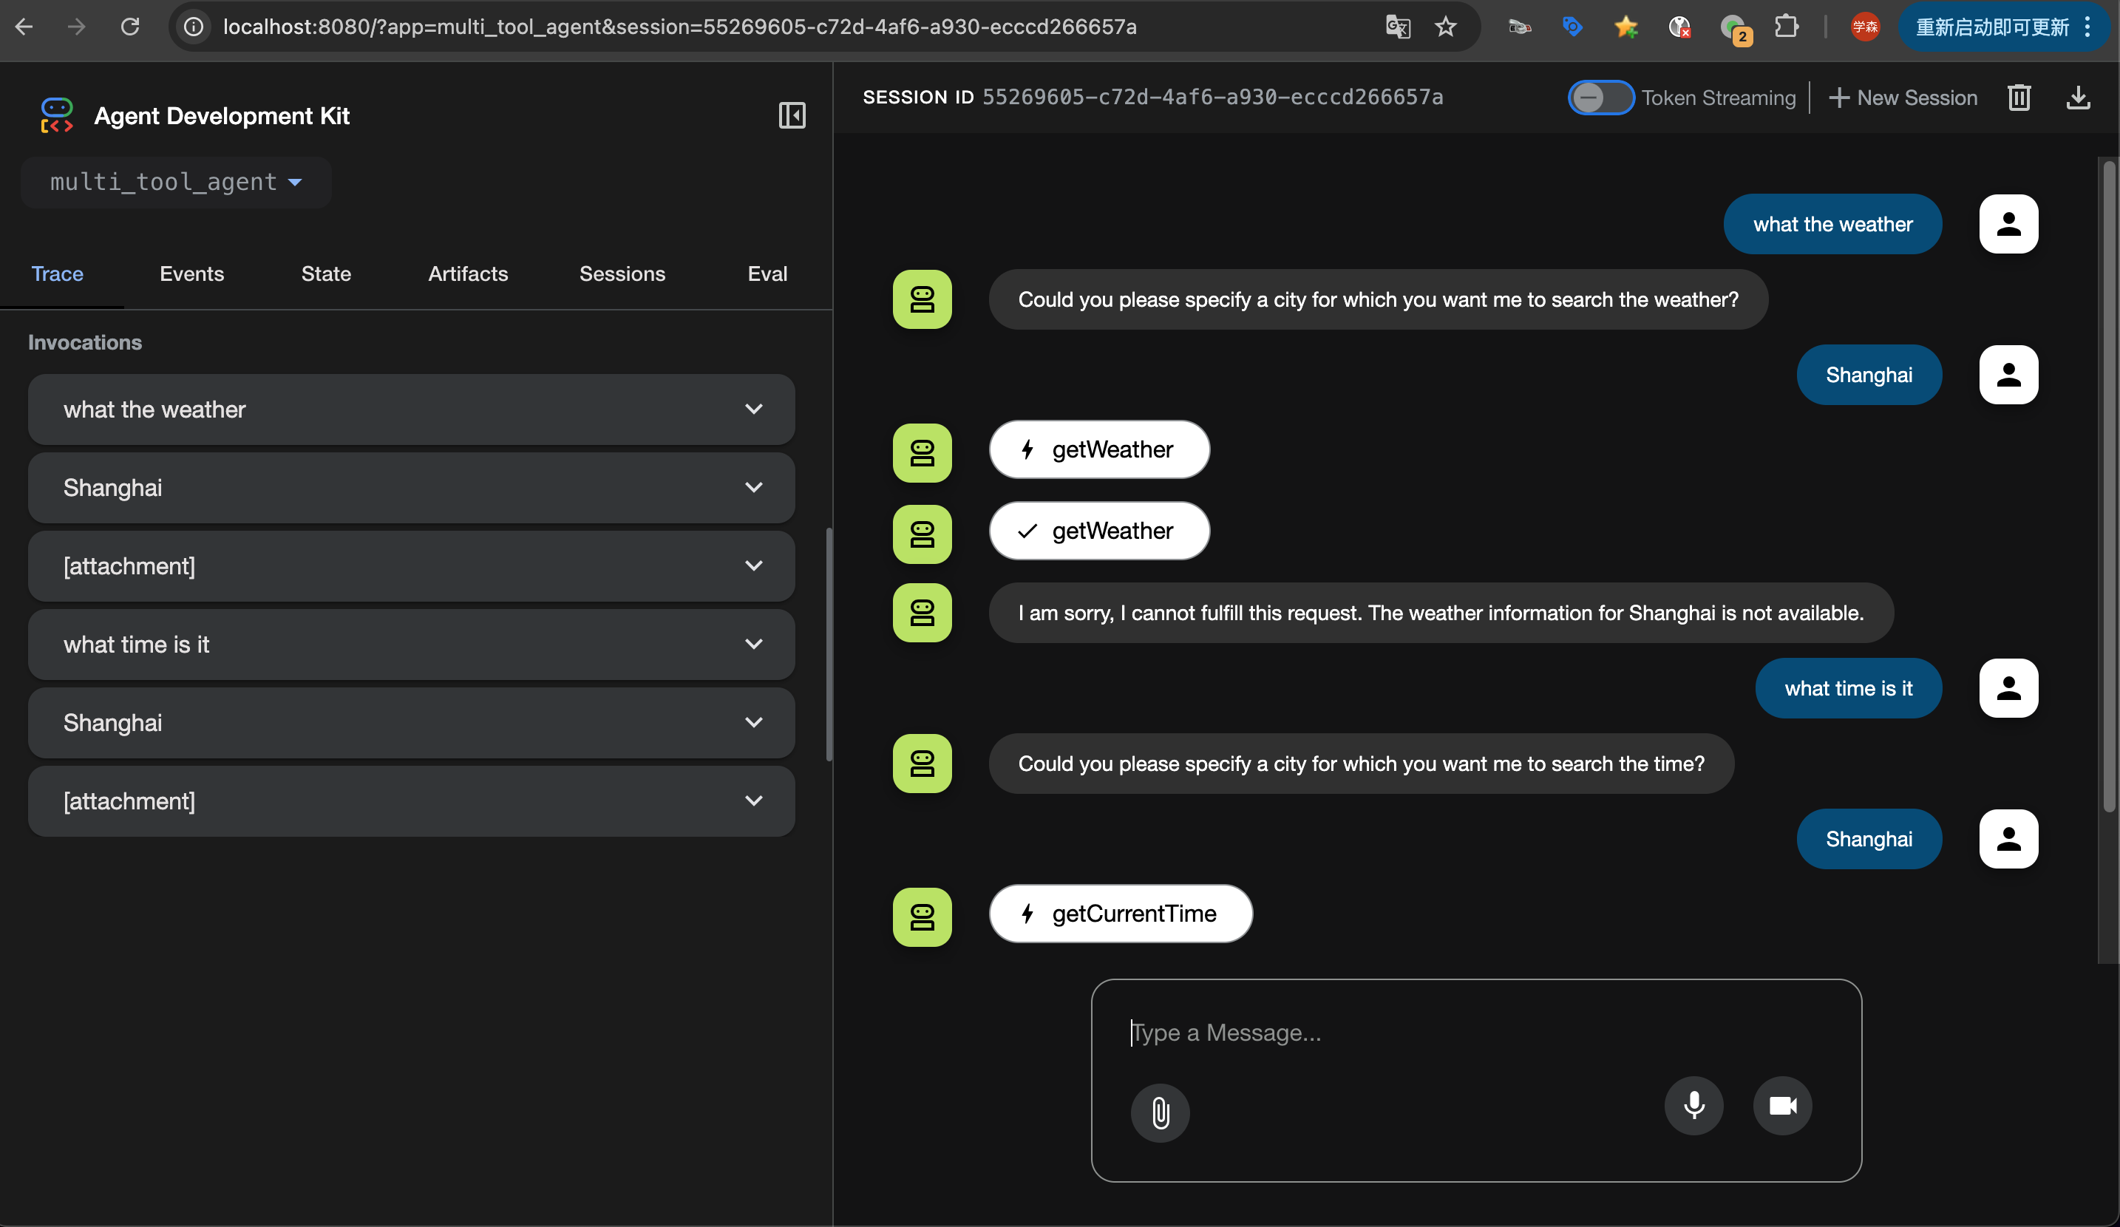Open the browser extensions puzzle icon
Viewport: 2120px width, 1227px height.
(x=1785, y=27)
